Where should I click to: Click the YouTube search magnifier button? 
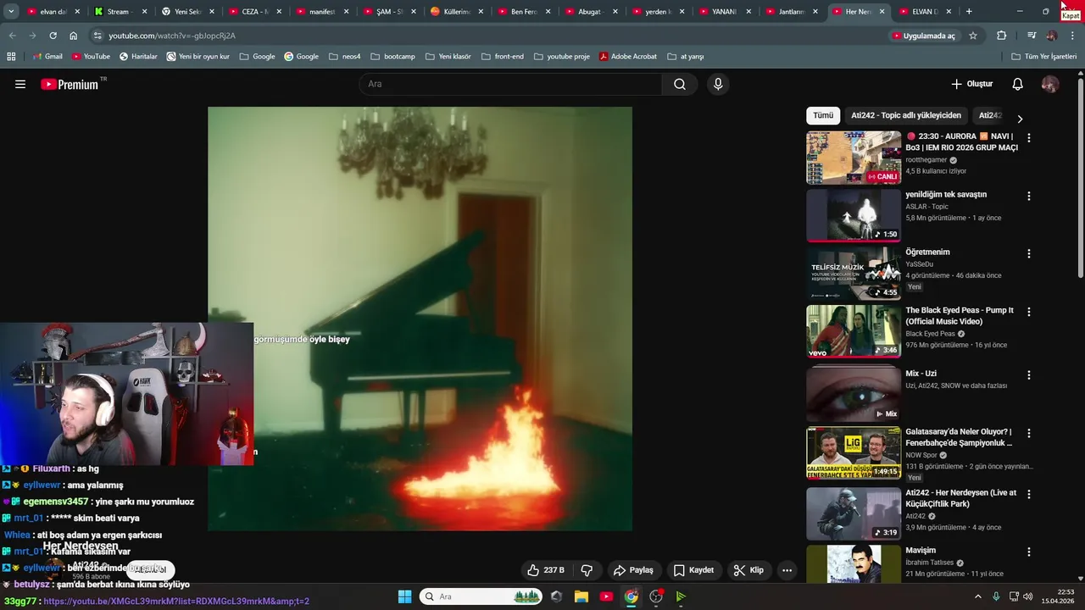coord(680,84)
